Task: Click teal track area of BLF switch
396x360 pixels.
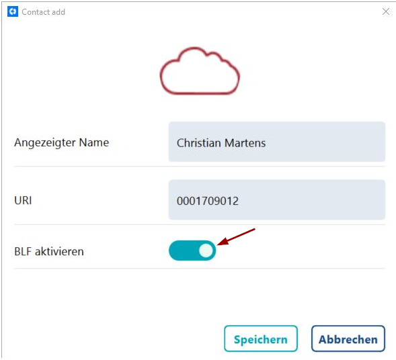Action: 183,251
